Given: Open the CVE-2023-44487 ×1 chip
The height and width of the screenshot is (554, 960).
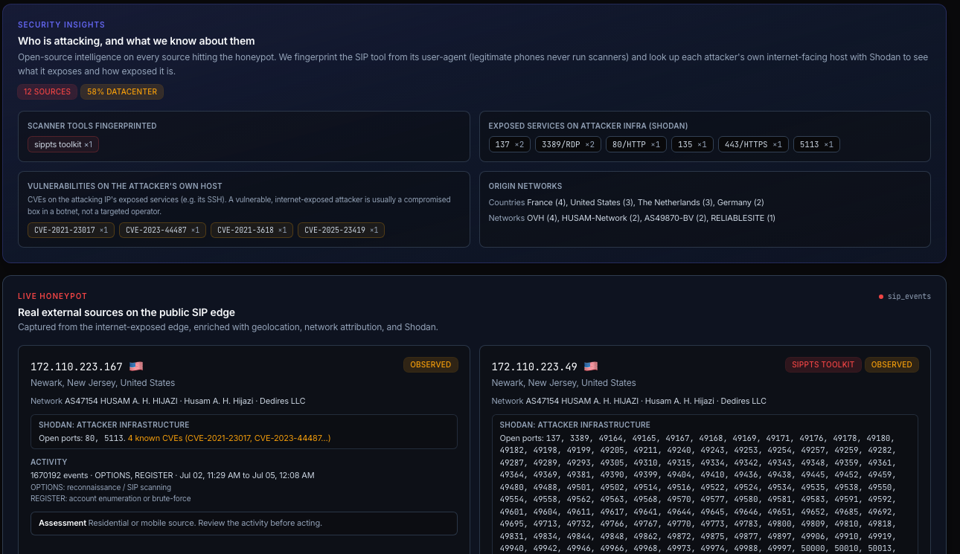Looking at the screenshot, I should point(162,231).
